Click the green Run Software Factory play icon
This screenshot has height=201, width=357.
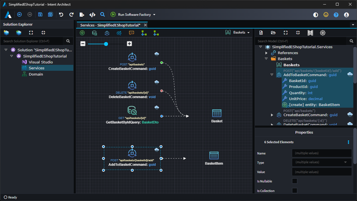click(x=113, y=15)
